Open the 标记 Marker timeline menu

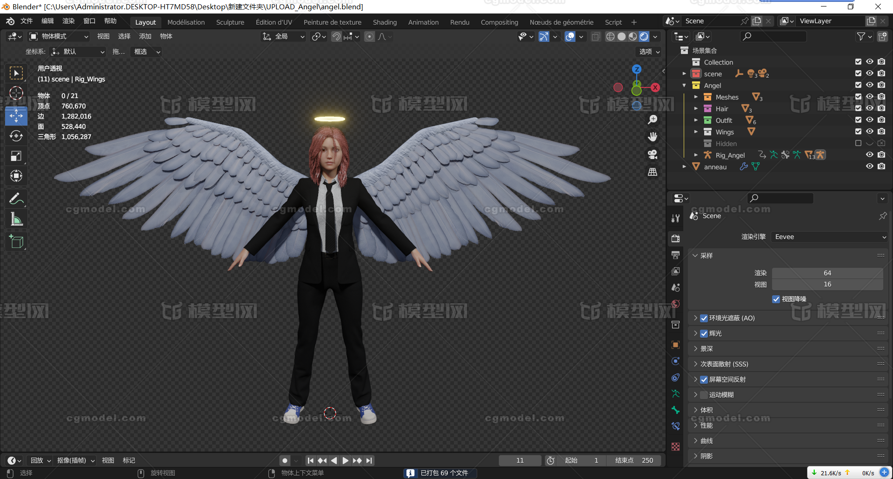point(129,460)
